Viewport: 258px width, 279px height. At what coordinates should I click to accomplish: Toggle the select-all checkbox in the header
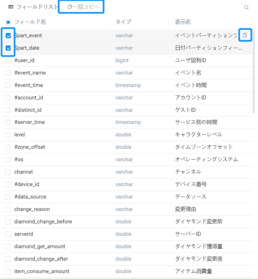click(x=8, y=22)
